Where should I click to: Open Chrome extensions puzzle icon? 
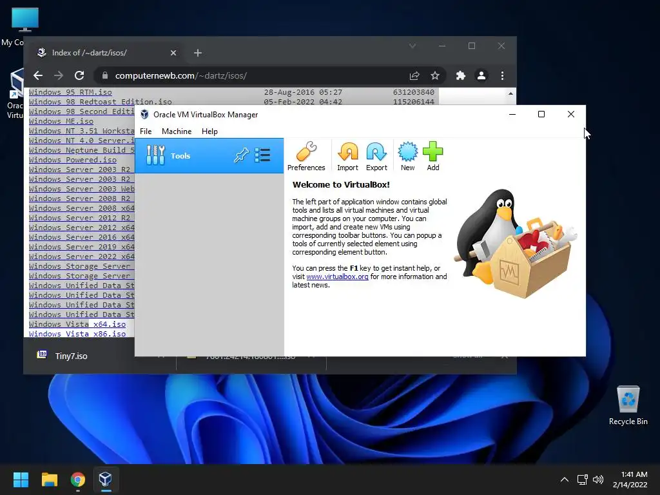coord(460,76)
